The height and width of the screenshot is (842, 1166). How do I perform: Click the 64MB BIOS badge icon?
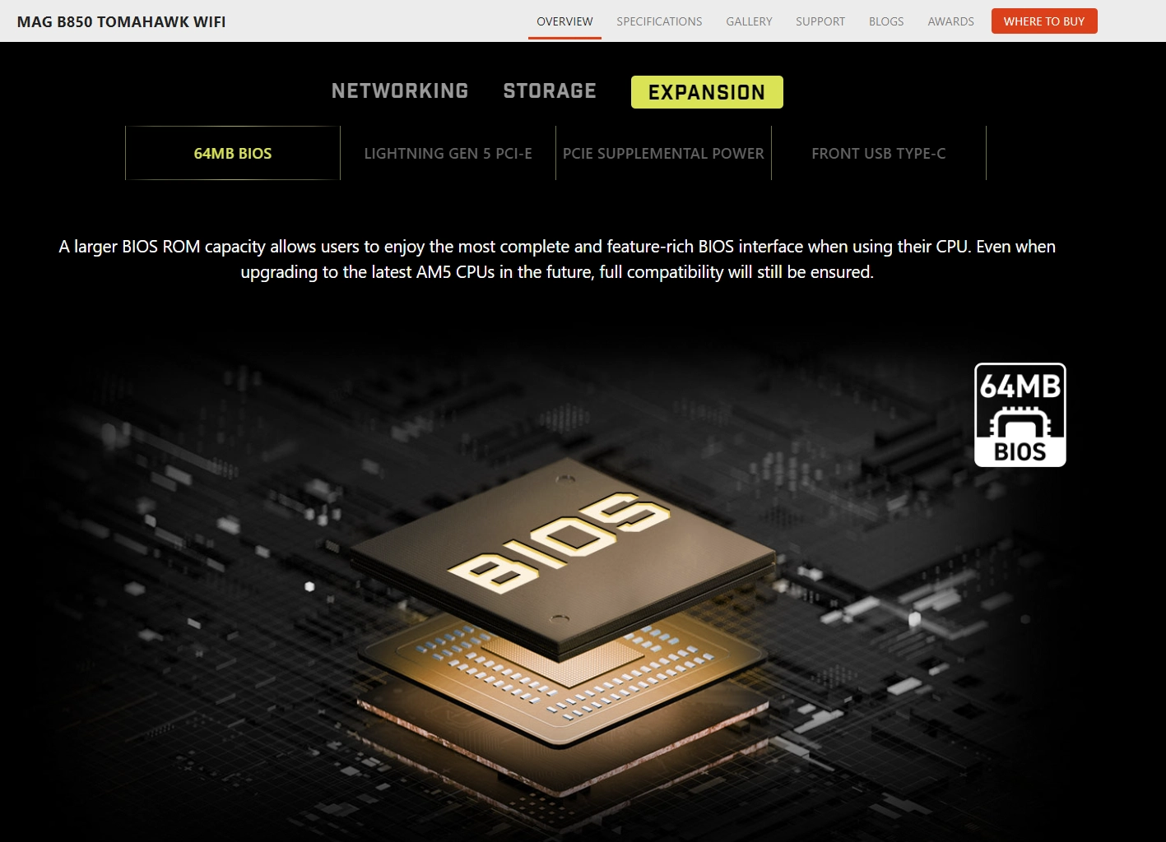1020,415
